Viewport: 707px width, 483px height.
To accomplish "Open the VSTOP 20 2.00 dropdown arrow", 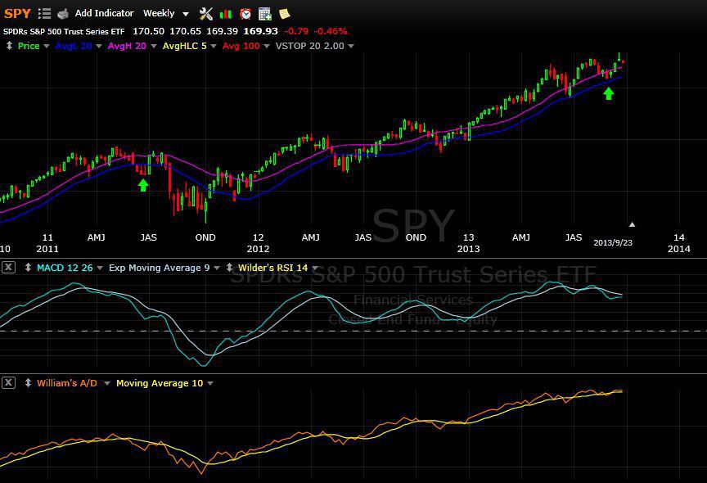I will click(351, 46).
